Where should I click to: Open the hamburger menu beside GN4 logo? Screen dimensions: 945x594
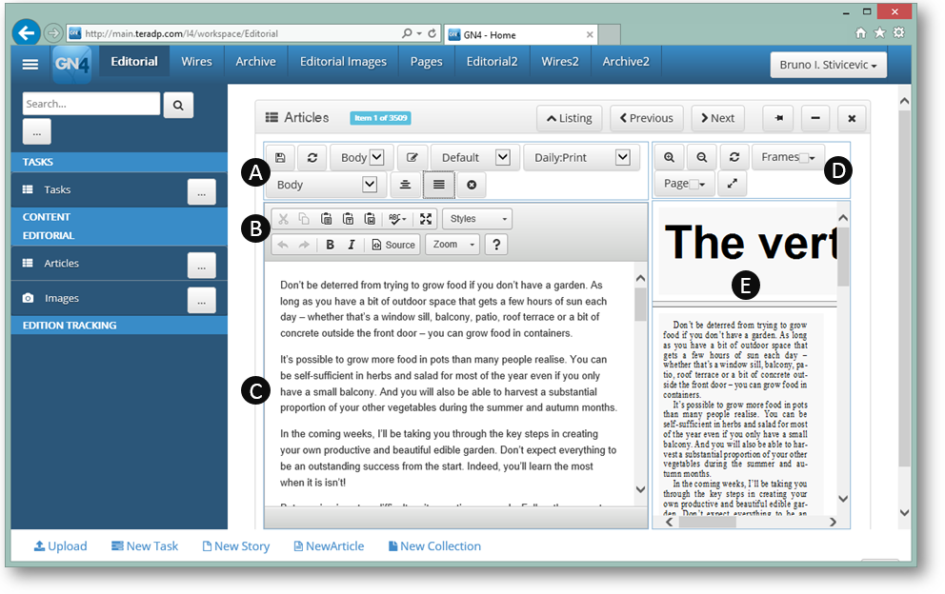pyautogui.click(x=30, y=64)
